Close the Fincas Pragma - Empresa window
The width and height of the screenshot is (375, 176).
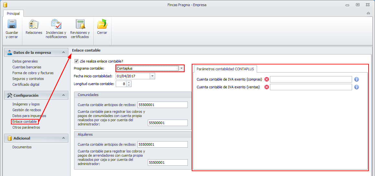point(368,5)
